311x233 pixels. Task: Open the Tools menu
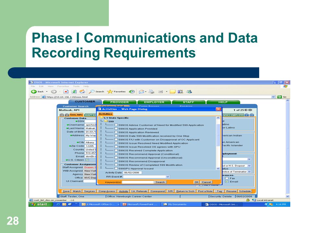[x=76, y=86]
